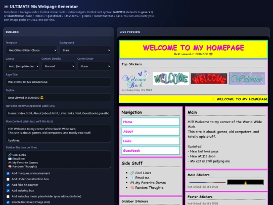Click the brain icon beside Random Thoughts
Image resolution: width=273 pixels, height=205 pixels.
click(132, 188)
